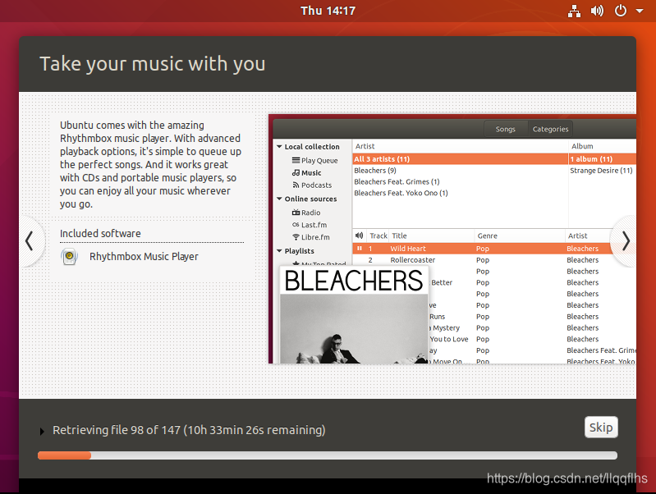Open the network connection icon in top bar
656x494 pixels.
pos(574,11)
